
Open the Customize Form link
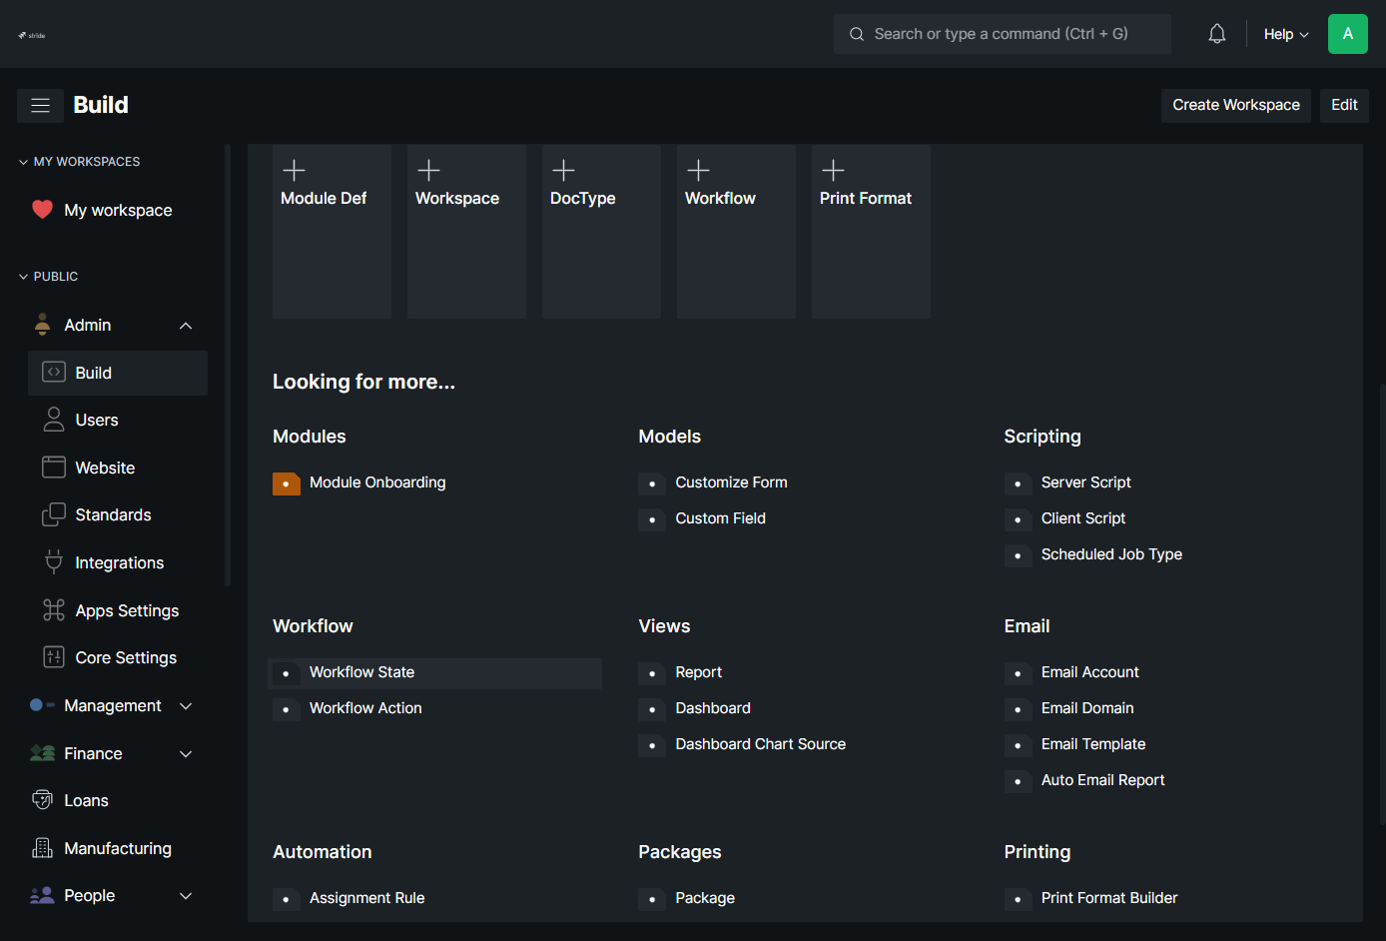pyautogui.click(x=731, y=482)
